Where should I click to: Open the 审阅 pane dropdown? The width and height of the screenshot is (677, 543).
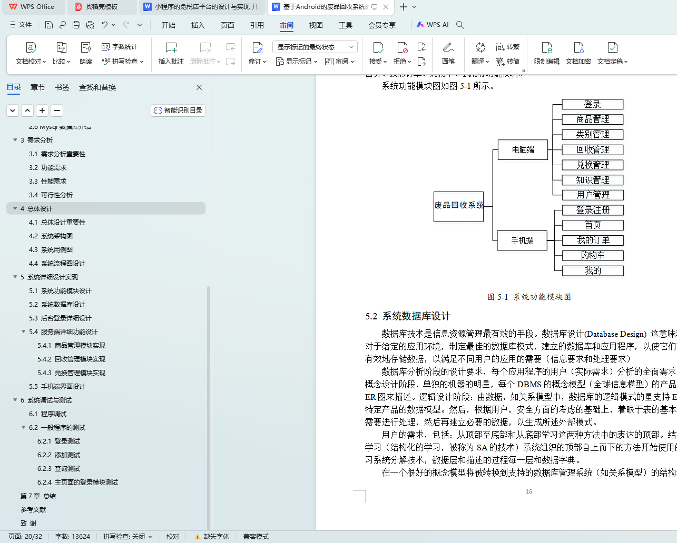click(340, 61)
